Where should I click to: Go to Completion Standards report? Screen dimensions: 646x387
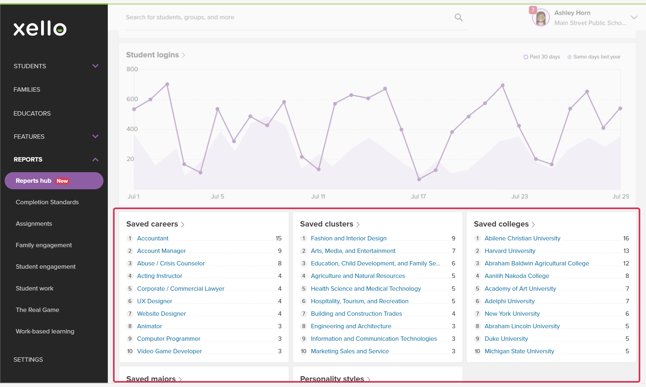pyautogui.click(x=47, y=202)
